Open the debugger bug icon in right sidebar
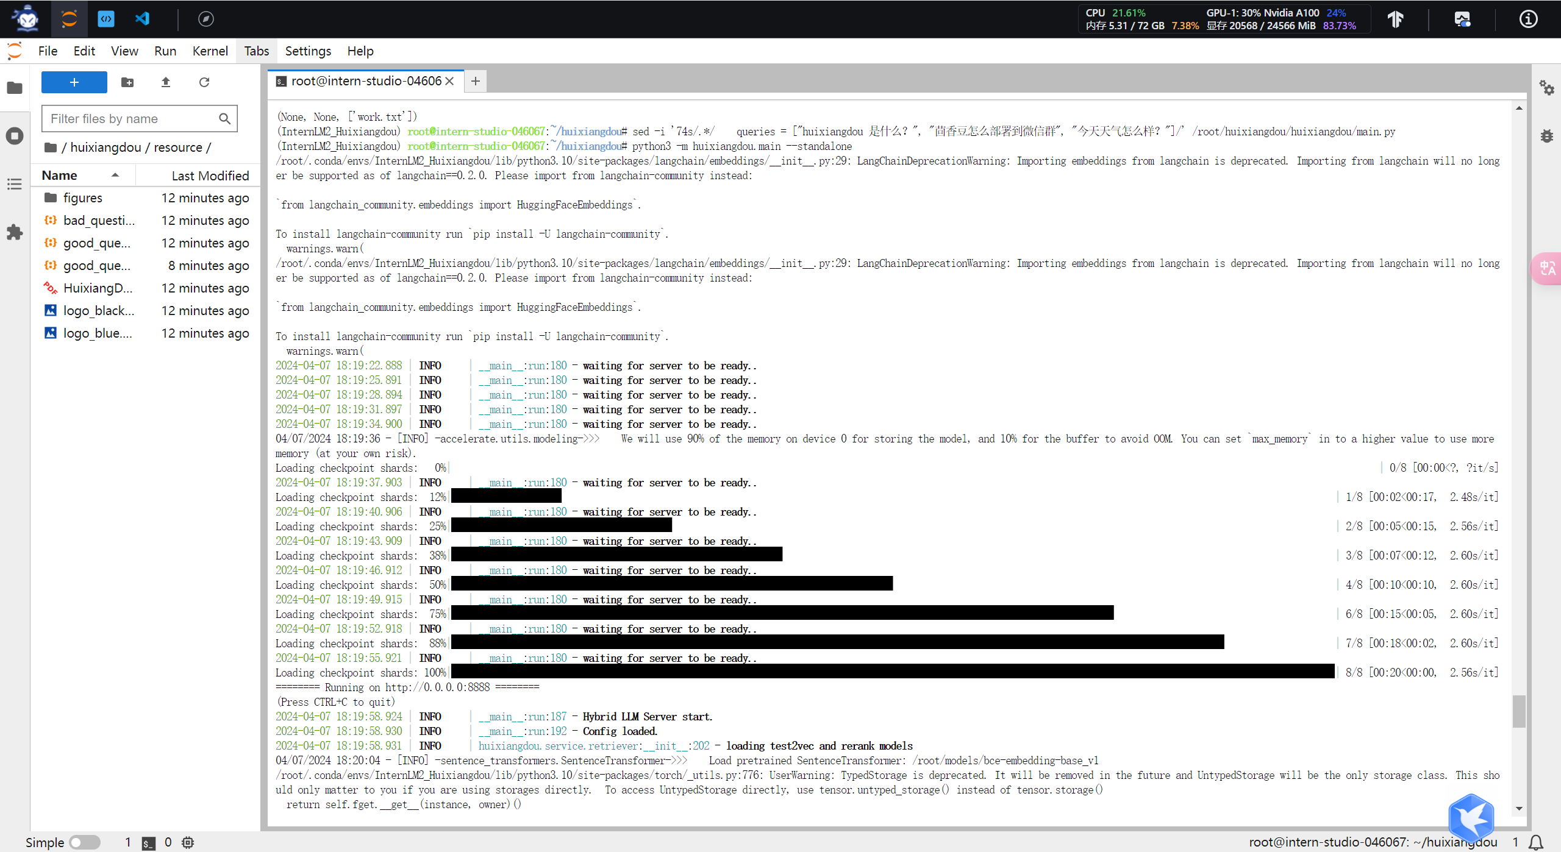This screenshot has height=852, width=1561. tap(1546, 136)
